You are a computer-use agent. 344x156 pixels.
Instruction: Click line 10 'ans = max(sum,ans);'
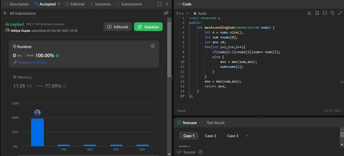coord(239,62)
